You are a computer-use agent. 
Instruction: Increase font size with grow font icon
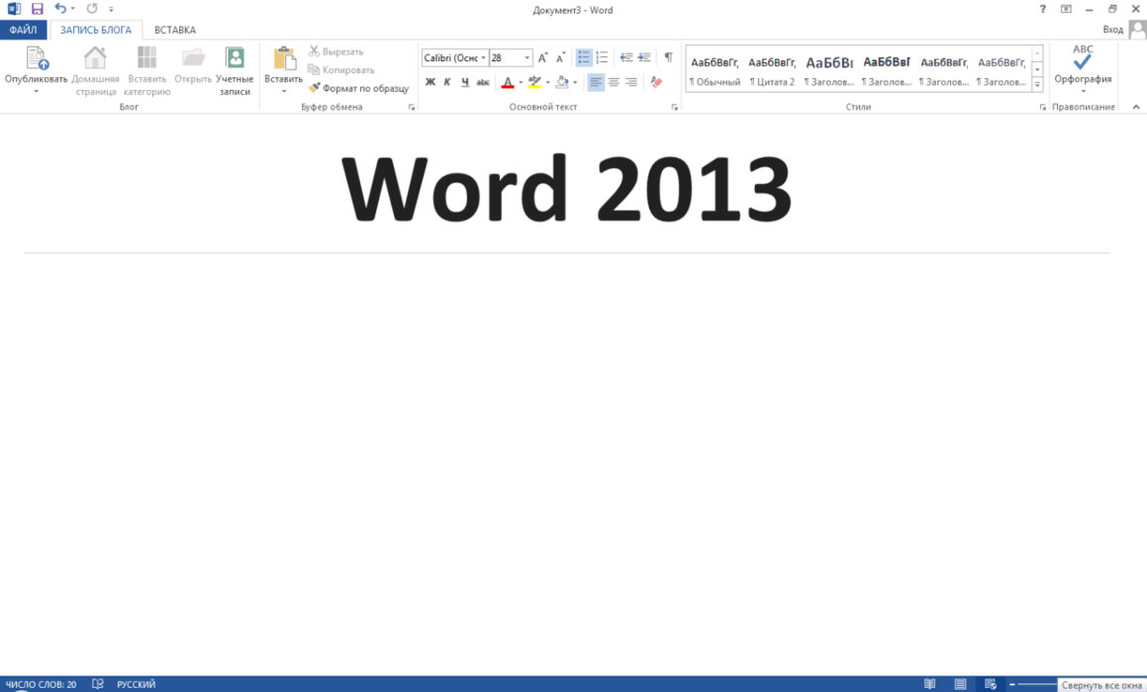click(542, 57)
